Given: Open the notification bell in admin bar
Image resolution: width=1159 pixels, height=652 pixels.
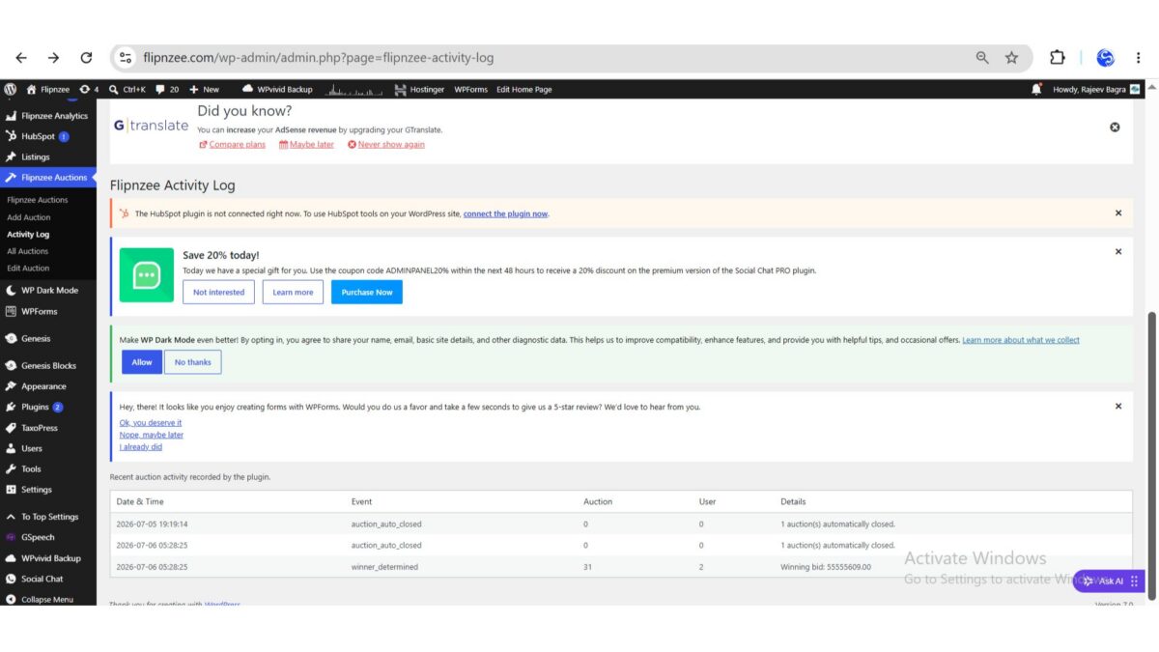Looking at the screenshot, I should coord(1036,89).
